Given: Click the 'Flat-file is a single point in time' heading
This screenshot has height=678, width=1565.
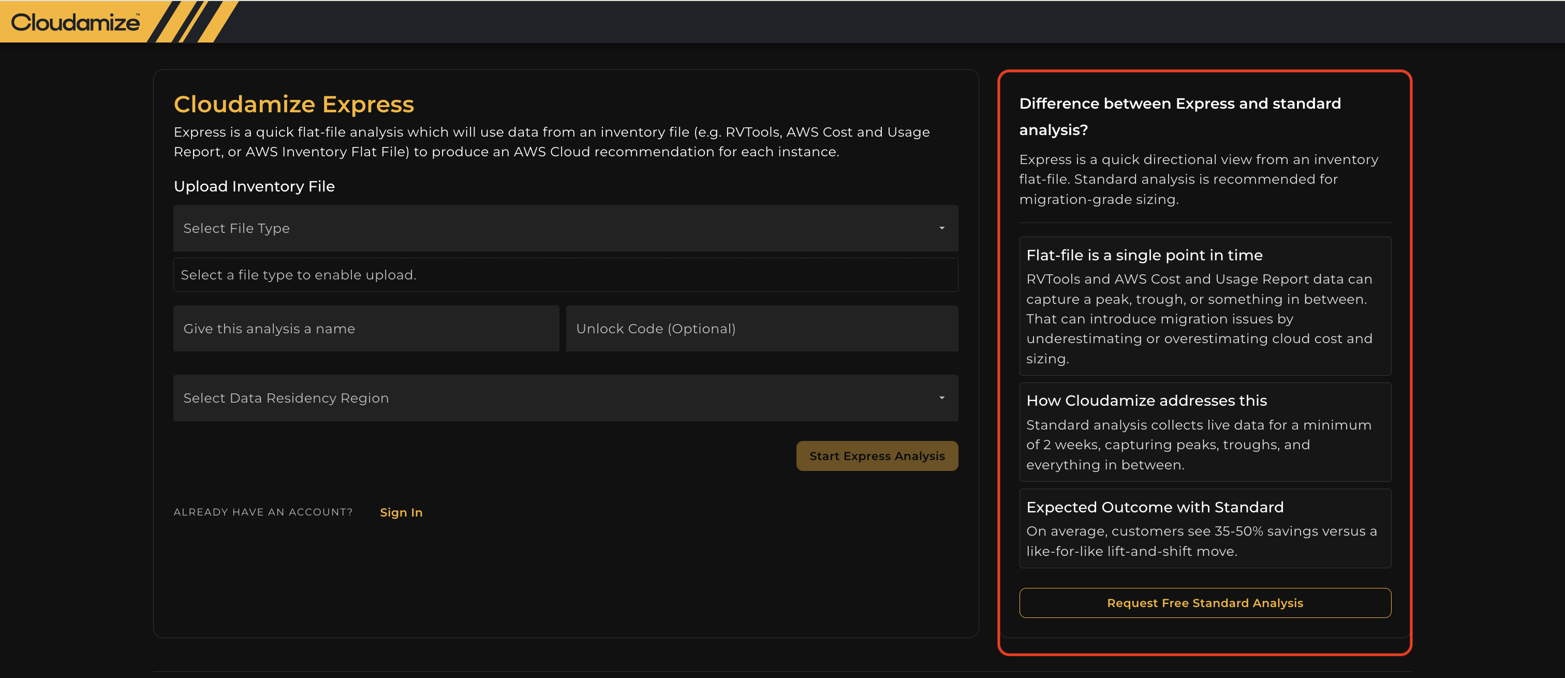Looking at the screenshot, I should click(x=1144, y=256).
